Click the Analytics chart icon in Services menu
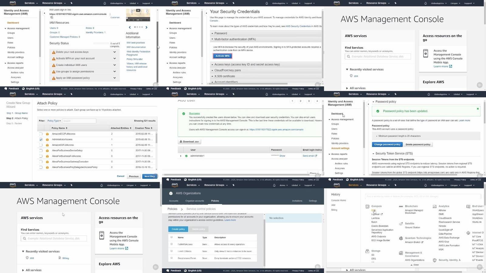This screenshot has width=486, height=273. pyautogui.click(x=435, y=206)
